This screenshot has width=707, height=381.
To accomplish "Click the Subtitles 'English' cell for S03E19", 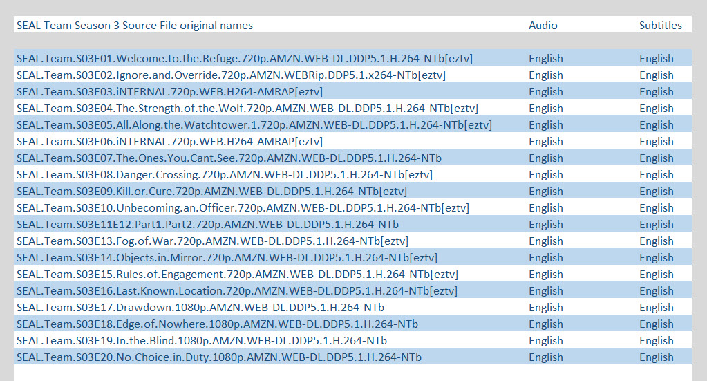I will 656,341.
